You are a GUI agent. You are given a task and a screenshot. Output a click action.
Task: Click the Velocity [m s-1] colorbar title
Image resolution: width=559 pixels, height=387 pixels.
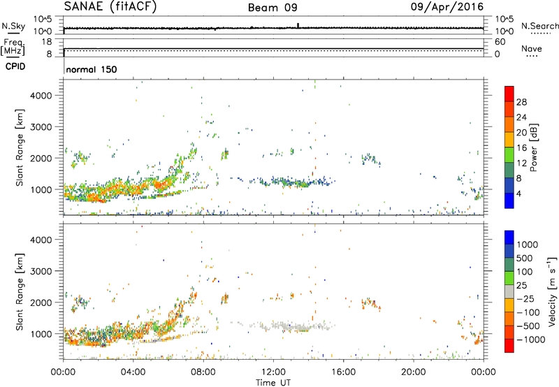552,291
